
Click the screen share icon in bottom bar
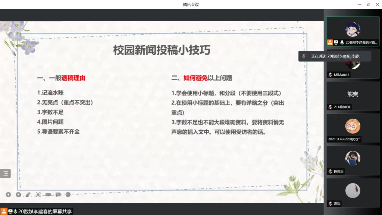pyautogui.click(x=10, y=211)
